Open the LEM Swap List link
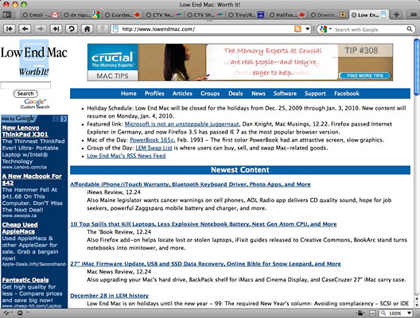This screenshot has height=318, width=420. click(154, 148)
